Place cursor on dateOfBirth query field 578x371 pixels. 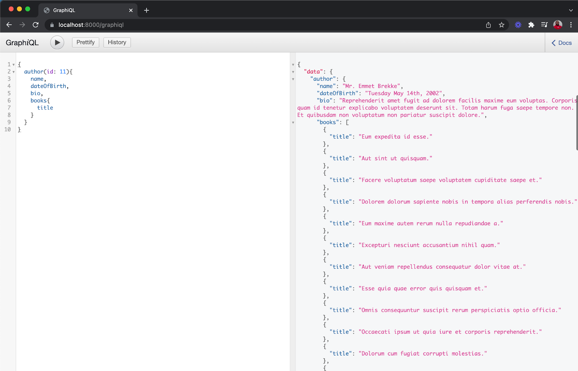48,86
